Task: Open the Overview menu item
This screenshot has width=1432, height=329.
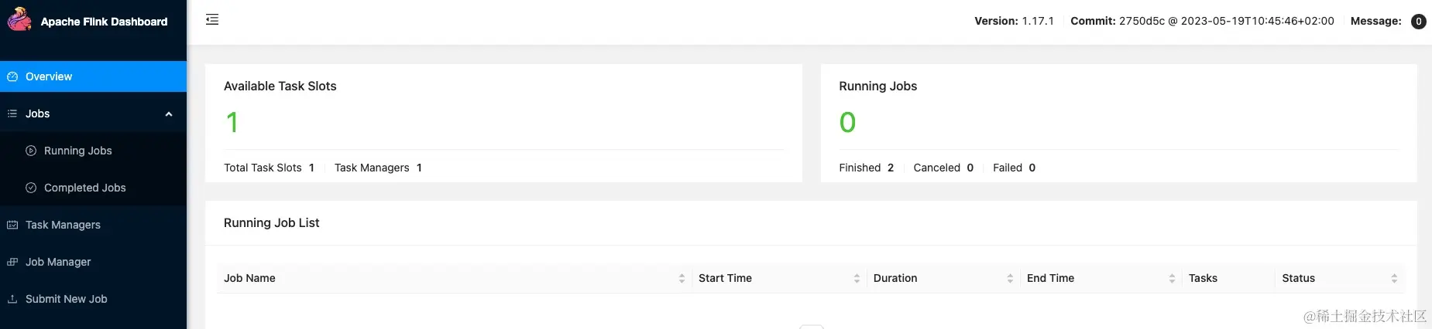Action: point(93,76)
